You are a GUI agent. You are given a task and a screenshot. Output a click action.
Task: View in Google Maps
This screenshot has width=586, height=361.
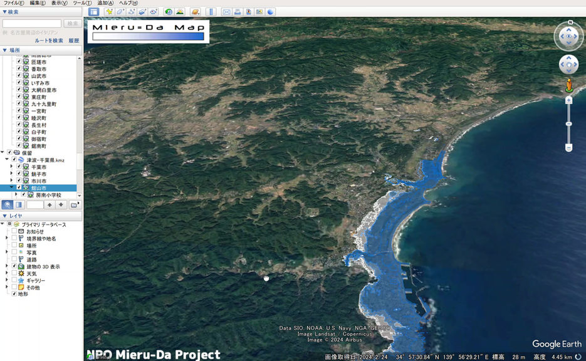point(259,12)
